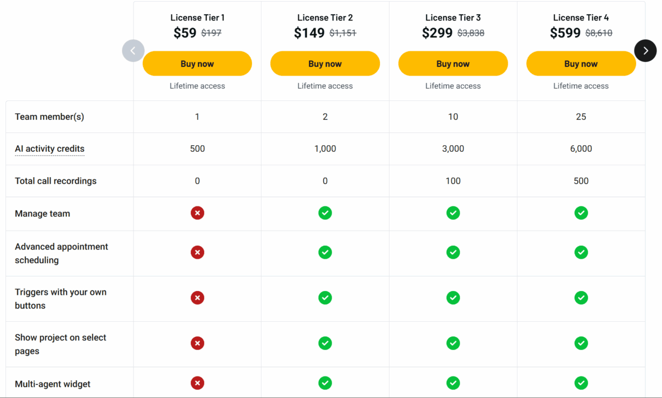Click the Total call recordings row label
The height and width of the screenshot is (398, 662).
(x=56, y=181)
